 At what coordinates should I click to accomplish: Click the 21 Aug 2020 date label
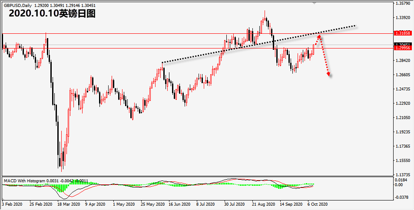(263, 204)
